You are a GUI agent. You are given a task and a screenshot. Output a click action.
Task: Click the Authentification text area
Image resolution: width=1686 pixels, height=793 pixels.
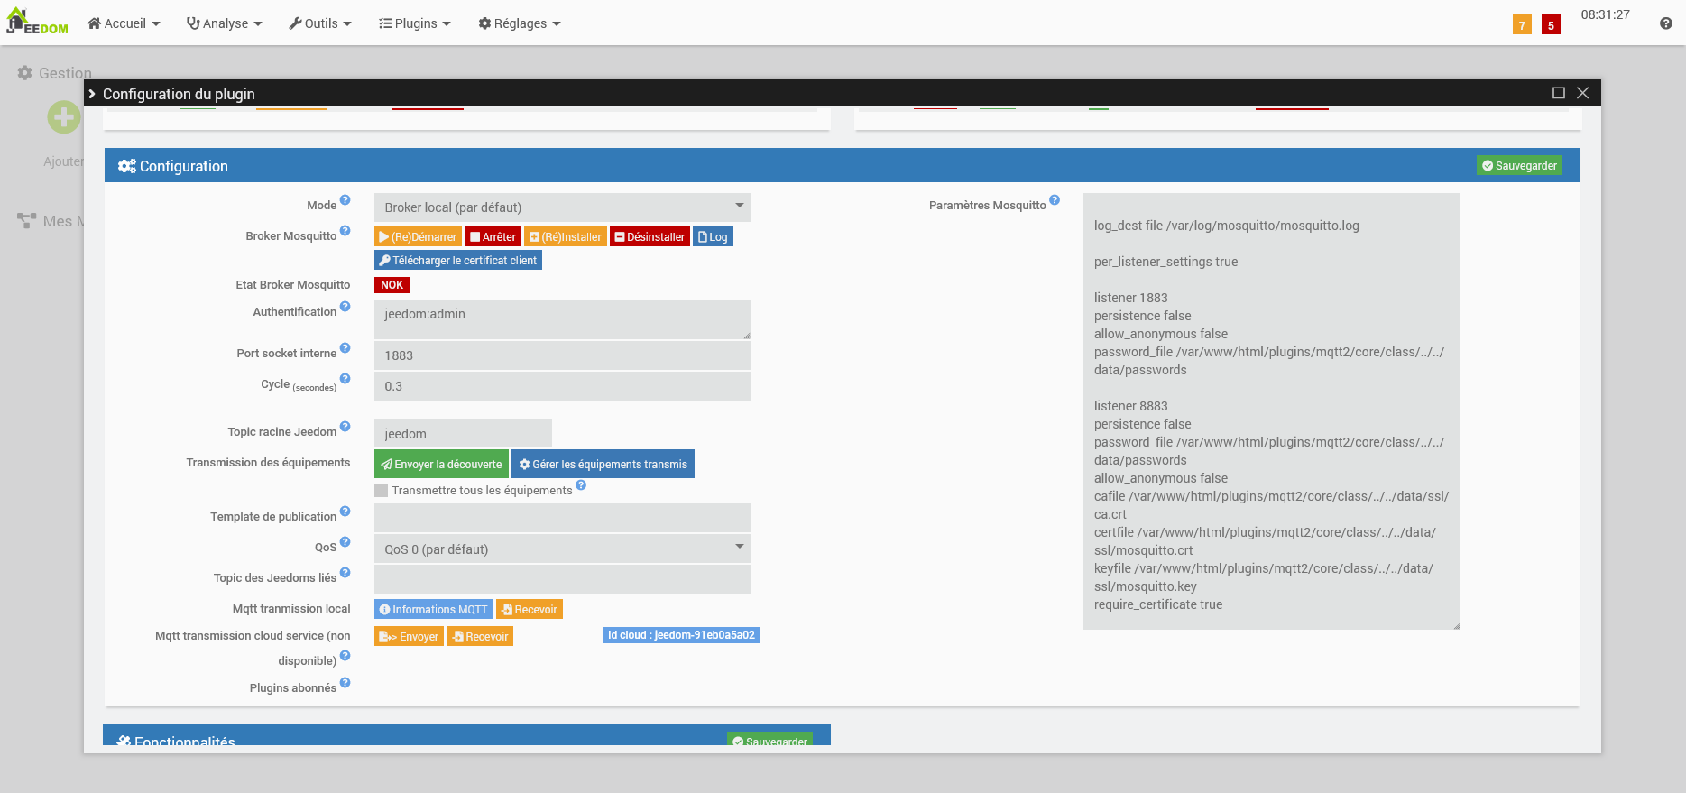[562, 319]
